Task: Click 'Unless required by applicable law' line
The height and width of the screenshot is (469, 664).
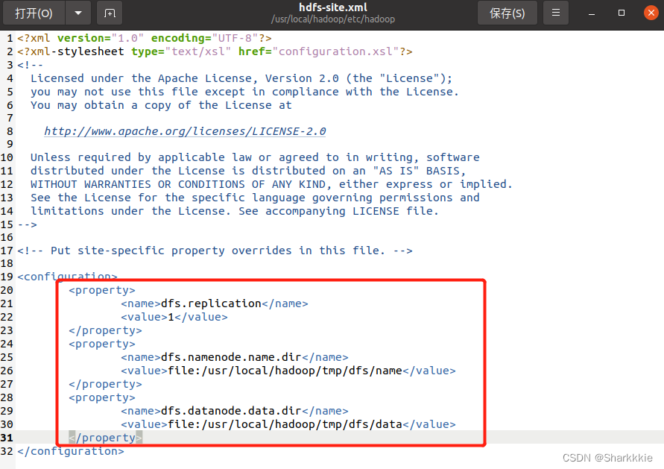Action: click(x=255, y=157)
